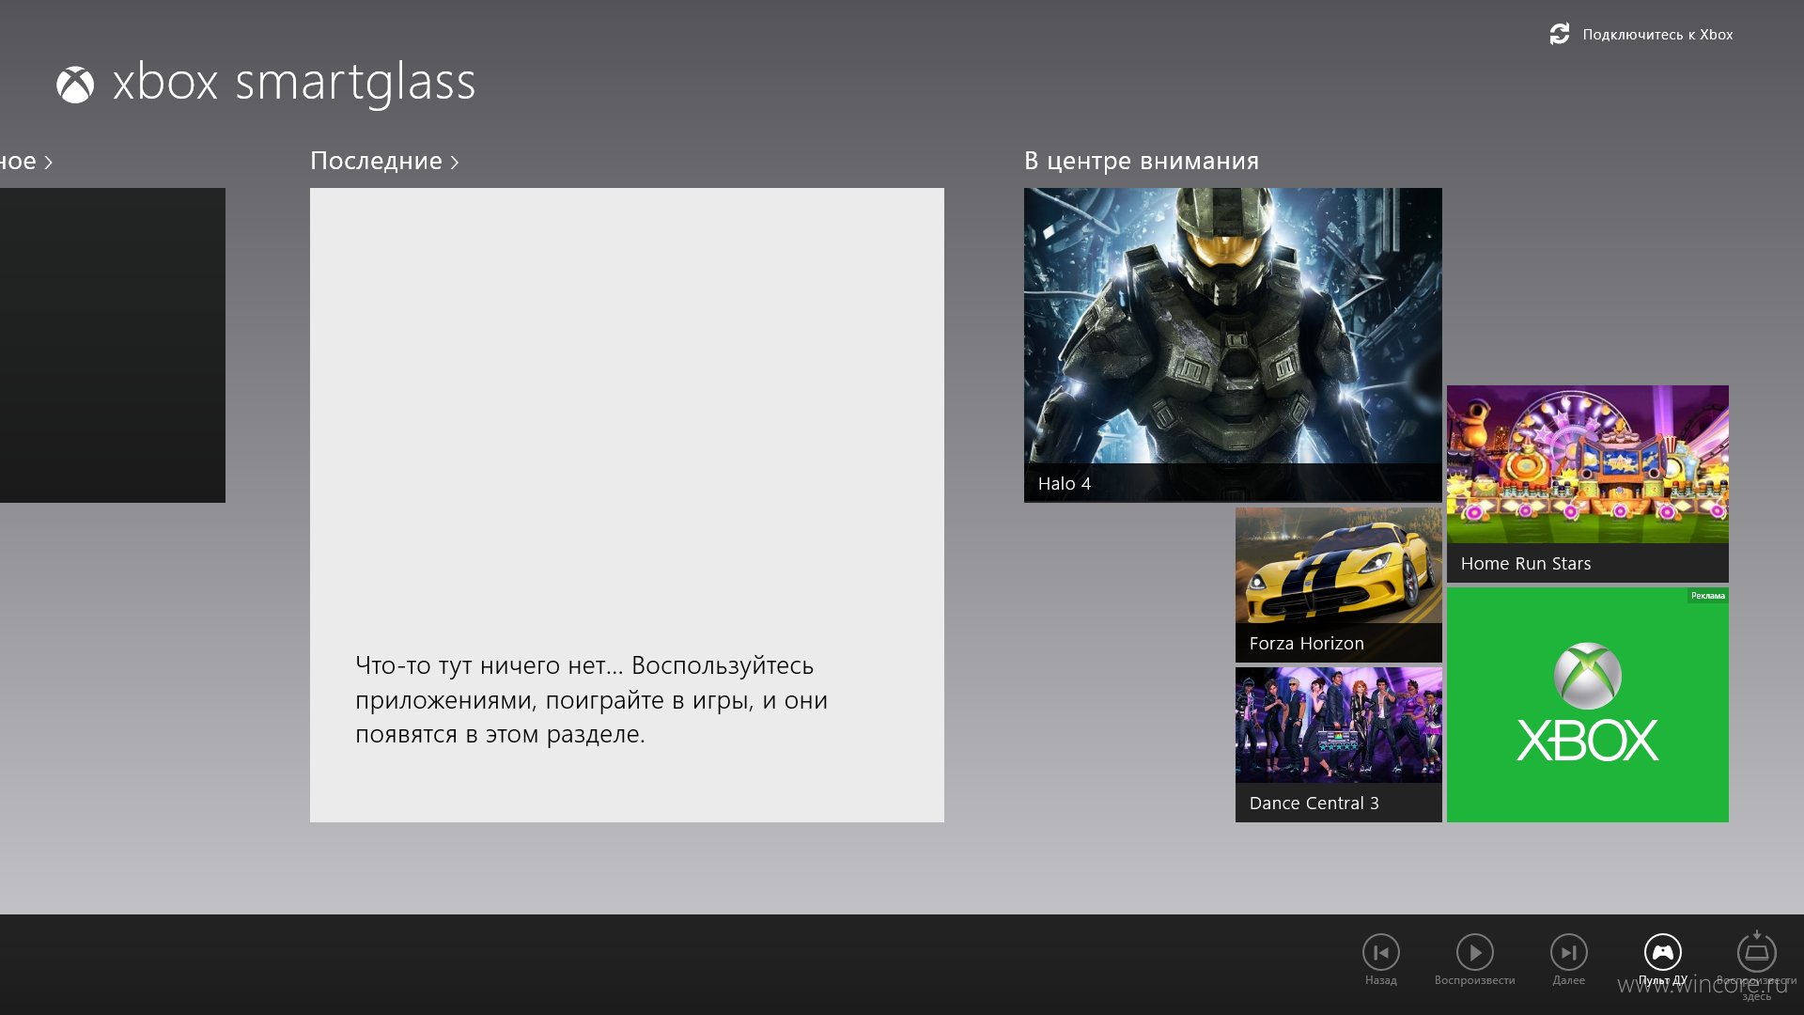Click the 'Dance Central 3' caption label

(x=1314, y=804)
